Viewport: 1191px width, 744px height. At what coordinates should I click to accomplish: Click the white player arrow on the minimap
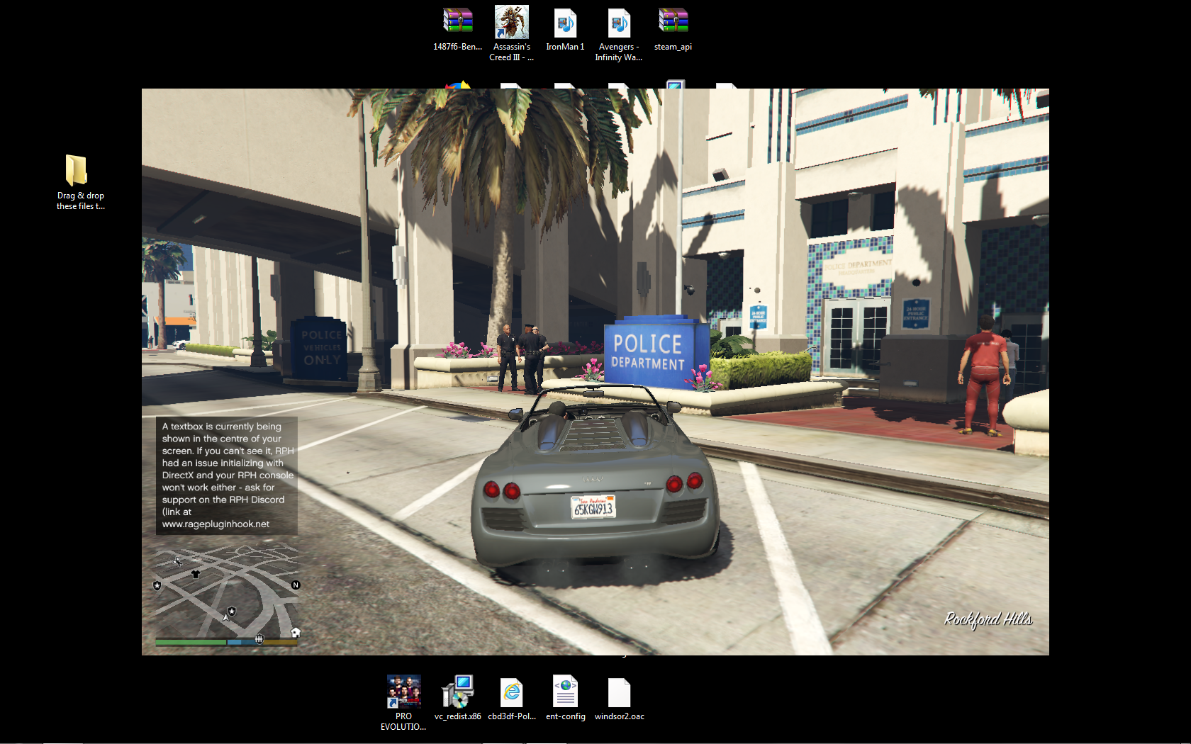[x=226, y=617]
